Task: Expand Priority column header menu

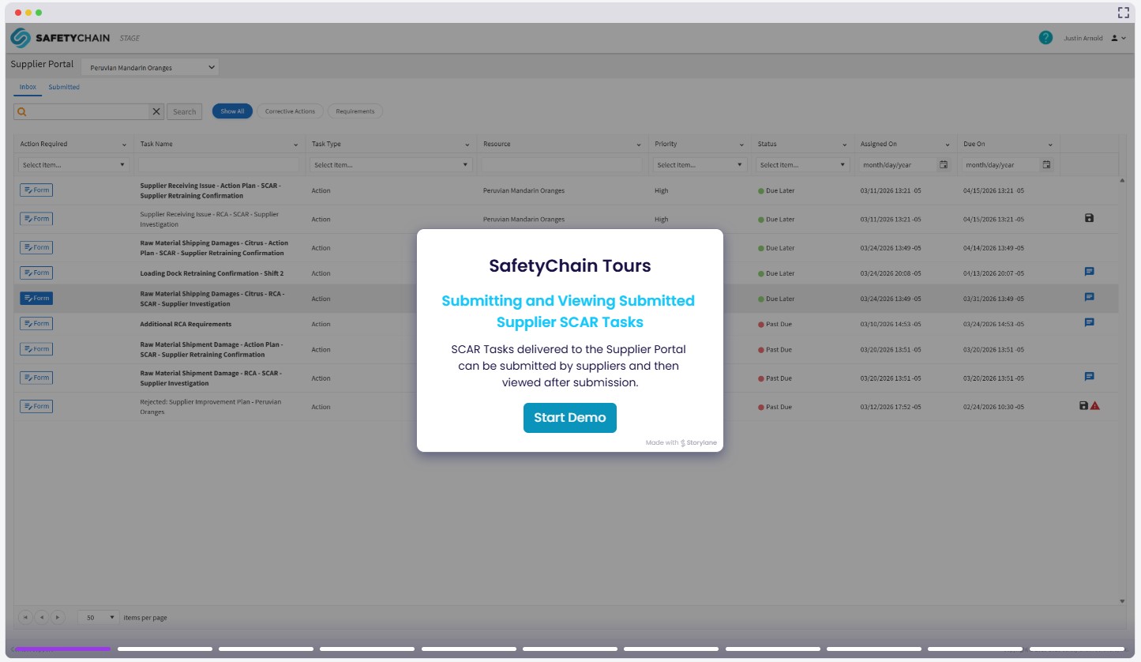Action: [x=741, y=145]
